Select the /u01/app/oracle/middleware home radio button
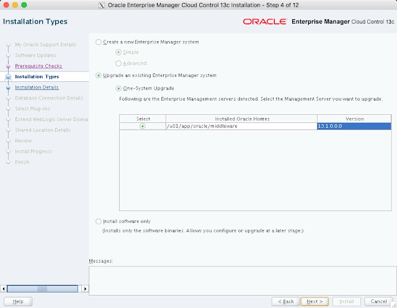 [143, 126]
